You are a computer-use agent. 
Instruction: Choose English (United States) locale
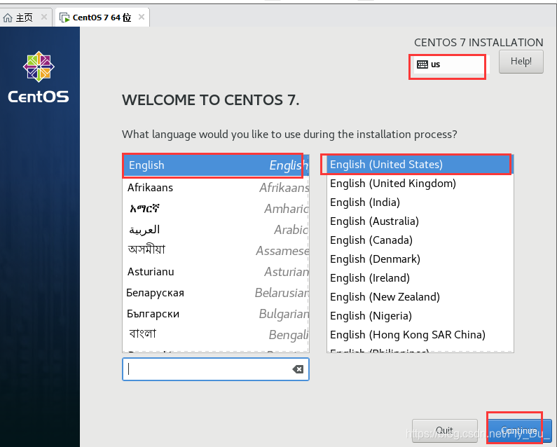click(420, 165)
